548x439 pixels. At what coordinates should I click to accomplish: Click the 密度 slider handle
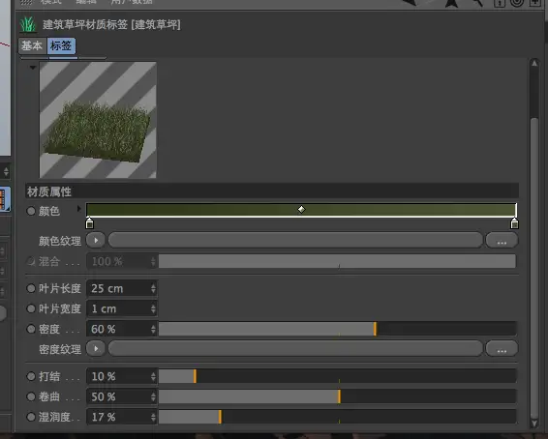point(375,329)
